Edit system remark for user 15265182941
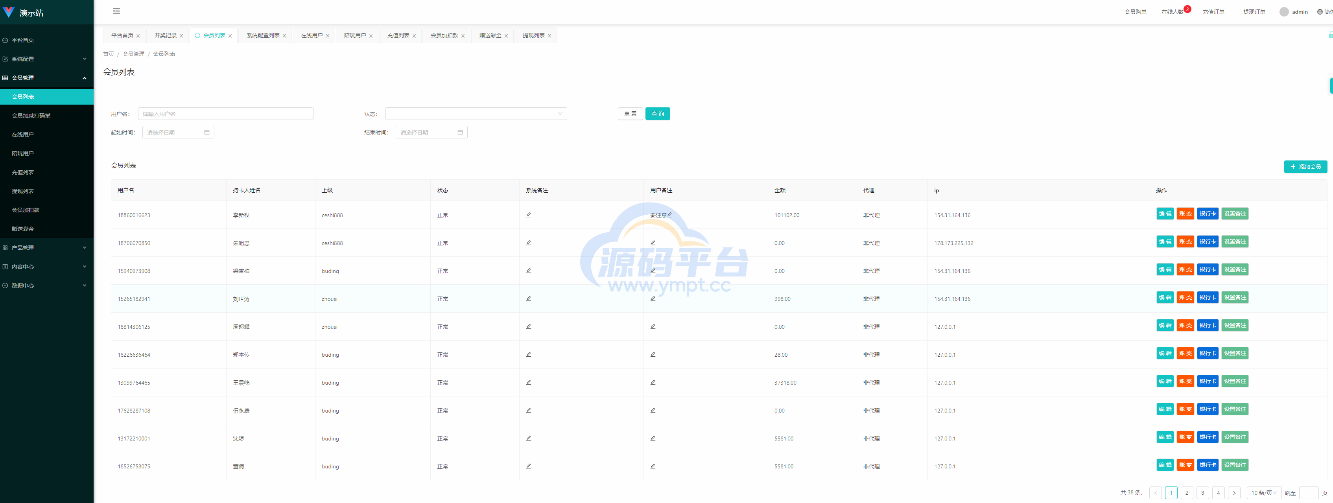Image resolution: width=1333 pixels, height=503 pixels. click(528, 298)
